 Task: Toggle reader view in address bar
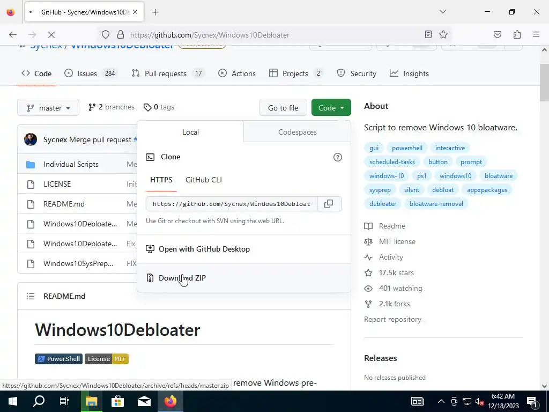point(428,34)
